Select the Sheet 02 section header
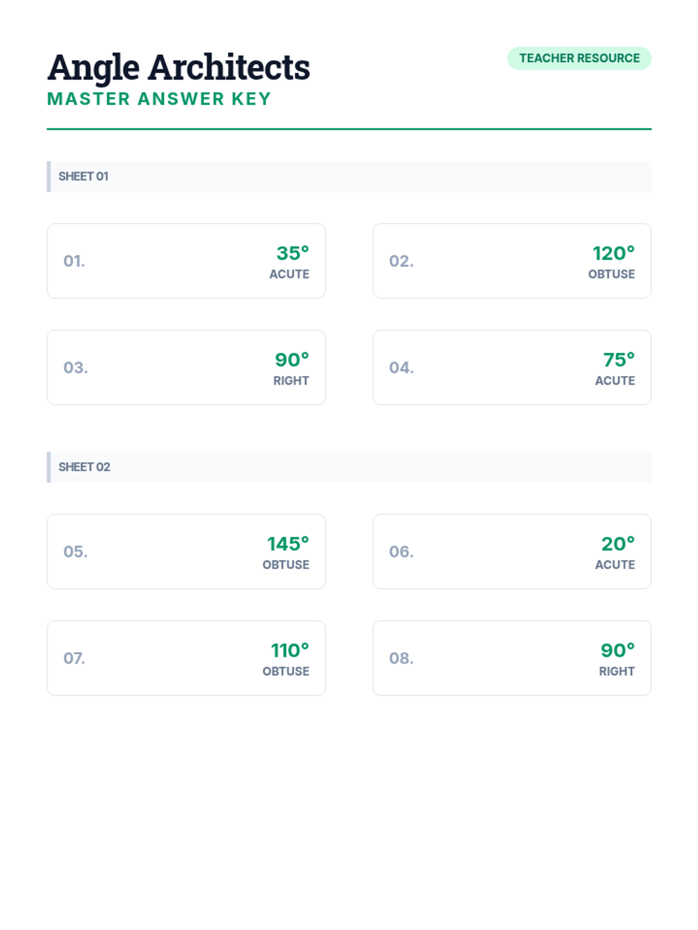This screenshot has width=698, height=930. pos(349,467)
